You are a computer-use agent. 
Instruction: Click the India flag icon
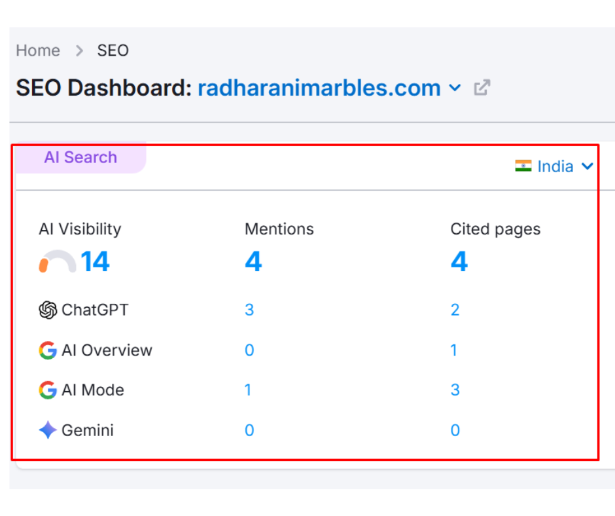[523, 166]
